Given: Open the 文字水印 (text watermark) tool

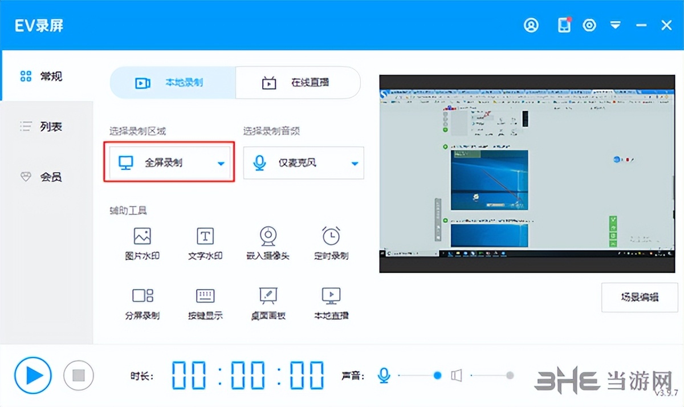Looking at the screenshot, I should click(205, 242).
